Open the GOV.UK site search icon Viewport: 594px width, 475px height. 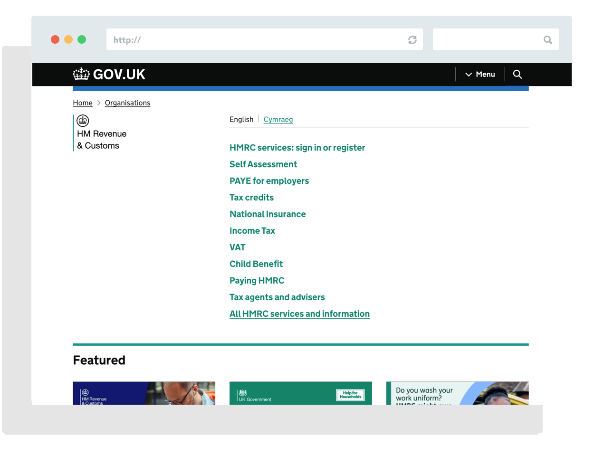517,74
